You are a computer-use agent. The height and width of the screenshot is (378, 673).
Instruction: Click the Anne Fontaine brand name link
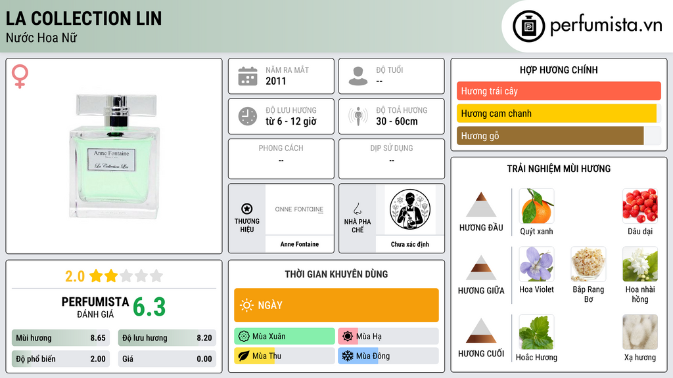click(x=300, y=244)
